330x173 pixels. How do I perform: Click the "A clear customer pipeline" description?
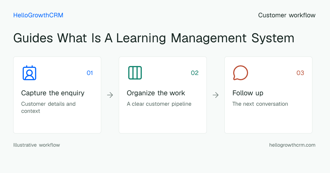click(x=159, y=104)
